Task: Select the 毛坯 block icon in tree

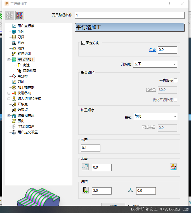Action: (14, 32)
